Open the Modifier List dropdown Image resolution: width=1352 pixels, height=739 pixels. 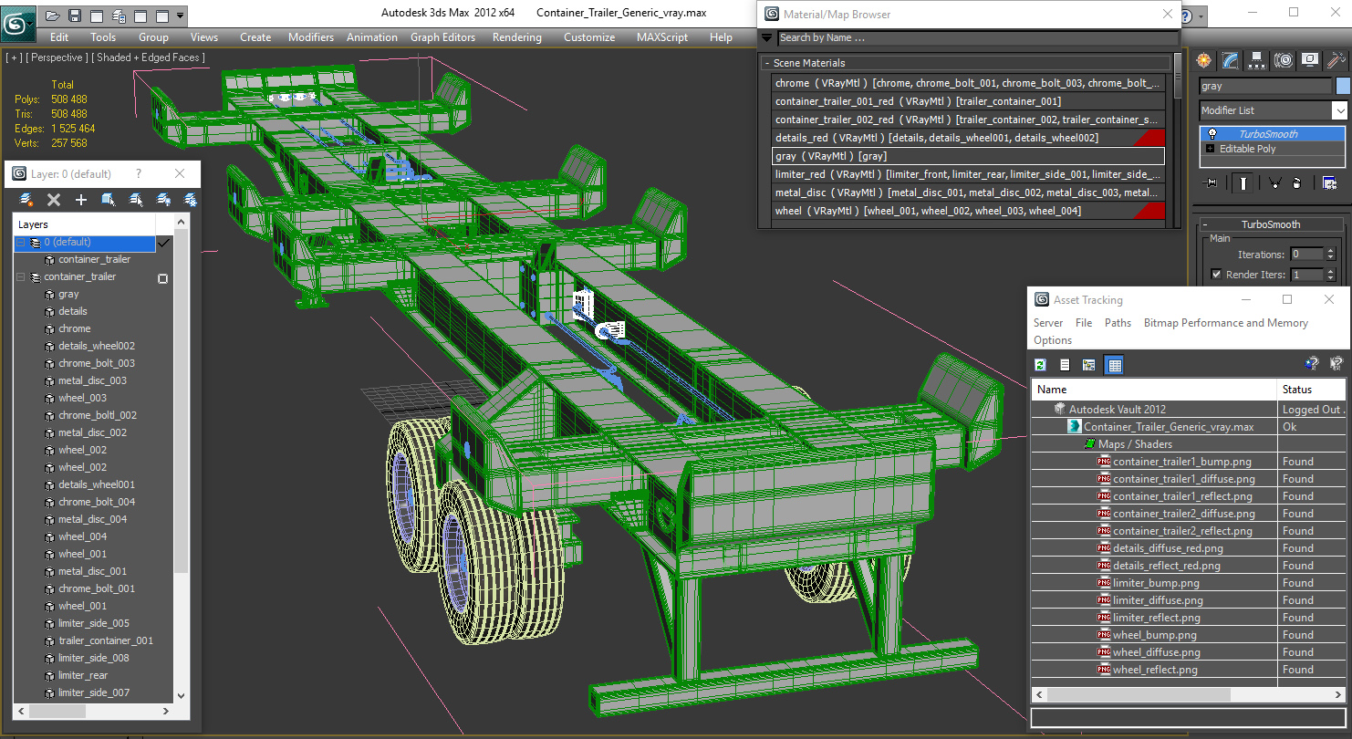[1339, 110]
